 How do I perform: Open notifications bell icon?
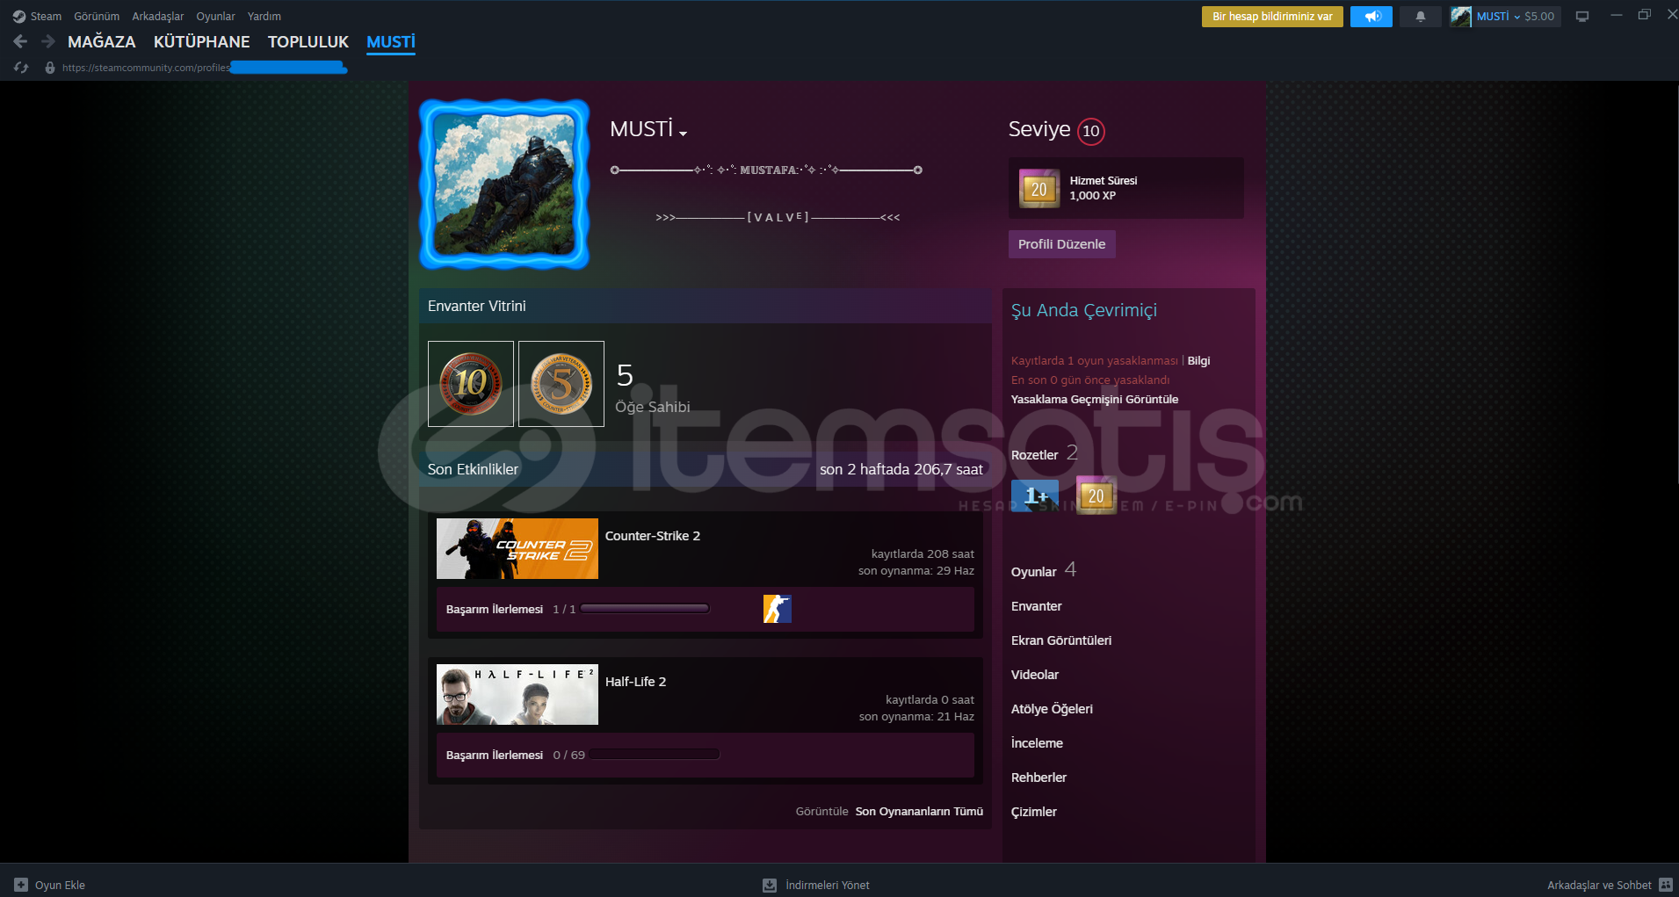click(x=1420, y=17)
